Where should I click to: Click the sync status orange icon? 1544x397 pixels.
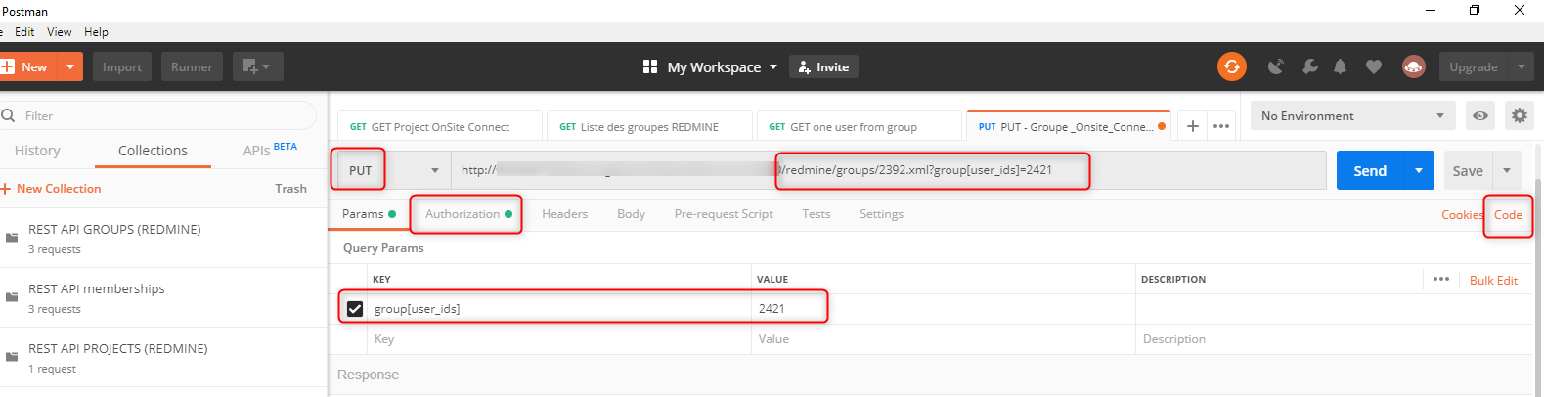1232,66
